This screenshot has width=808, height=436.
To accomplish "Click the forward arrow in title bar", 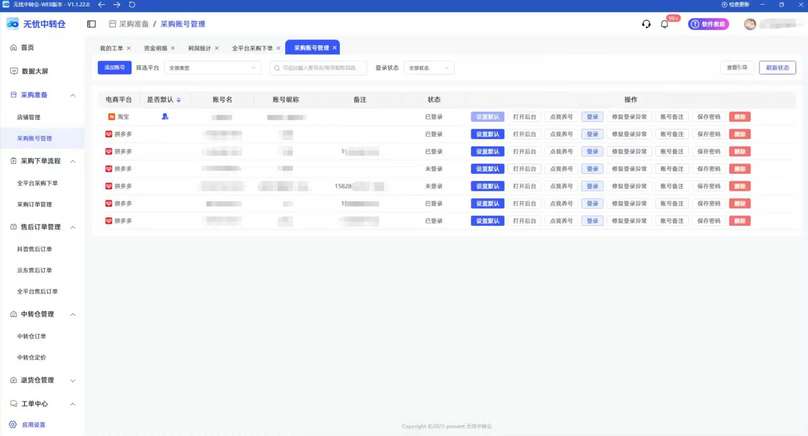I will (x=116, y=4).
